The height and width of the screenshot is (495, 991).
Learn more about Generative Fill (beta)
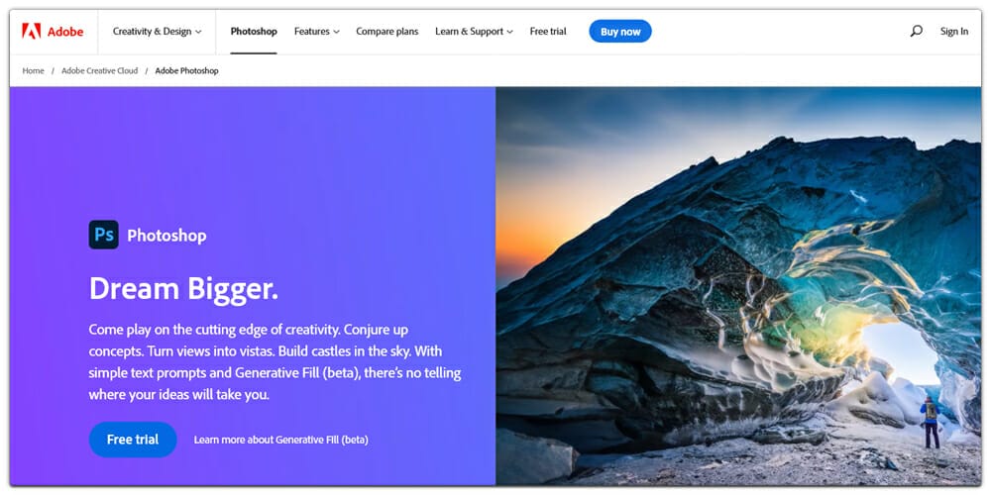(281, 440)
